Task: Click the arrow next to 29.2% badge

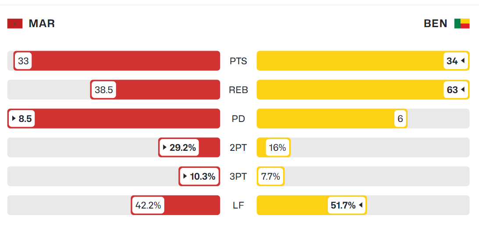Action: [165, 147]
